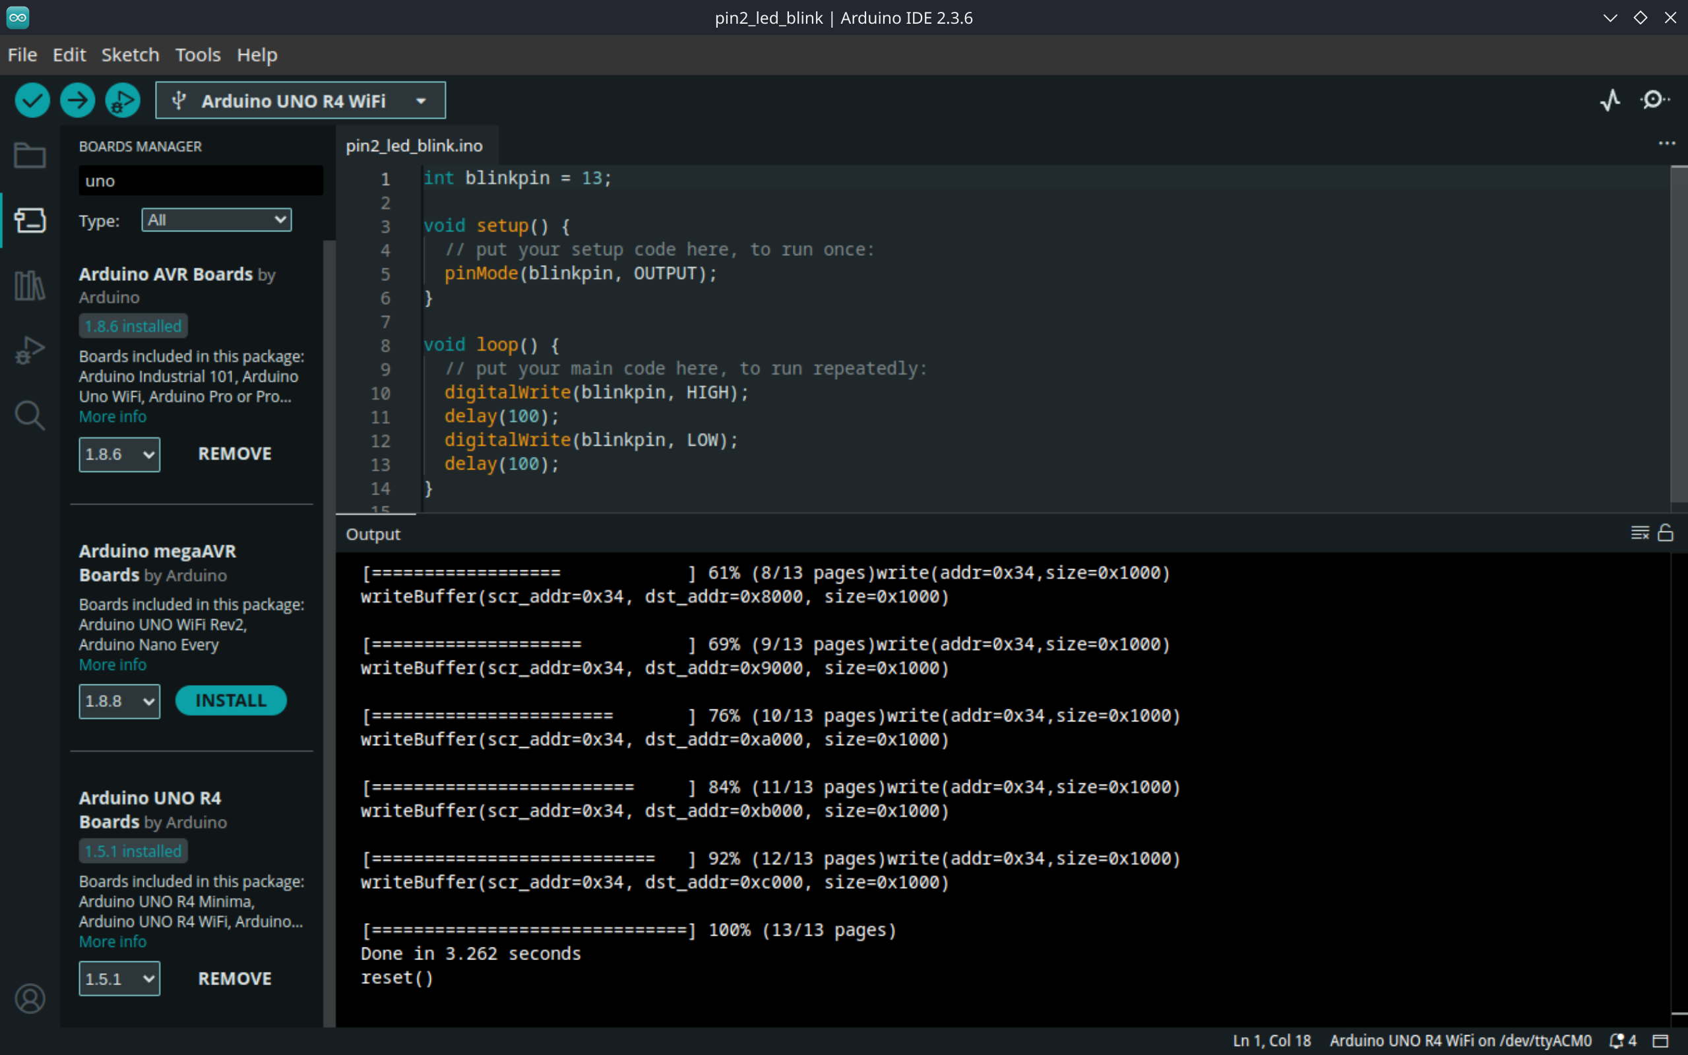1688x1055 pixels.
Task: Open the board selector dropdown
Action: (x=300, y=101)
